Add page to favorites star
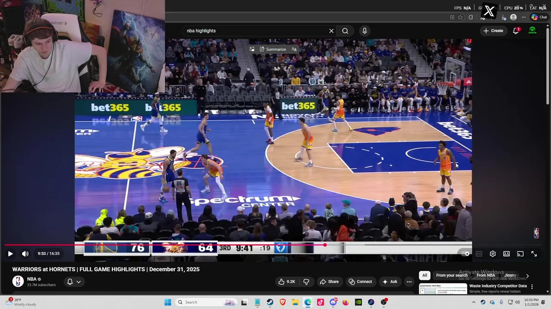 point(460,17)
